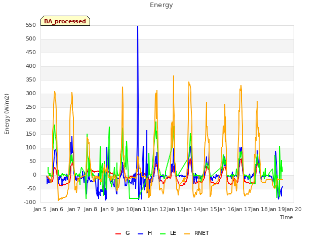Screen dimensions: 324x243
Task: Click the red G legend swatch
Action: [x=118, y=234]
